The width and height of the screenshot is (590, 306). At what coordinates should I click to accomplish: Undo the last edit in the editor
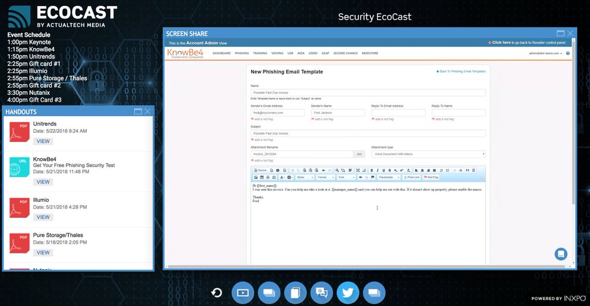(324, 170)
